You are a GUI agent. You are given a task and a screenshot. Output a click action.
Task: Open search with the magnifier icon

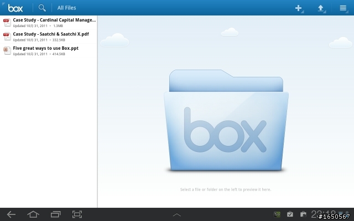point(42,8)
